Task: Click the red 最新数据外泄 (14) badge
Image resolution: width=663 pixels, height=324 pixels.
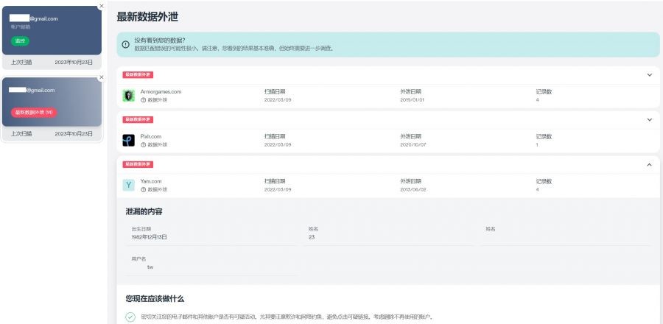Action: point(34,112)
